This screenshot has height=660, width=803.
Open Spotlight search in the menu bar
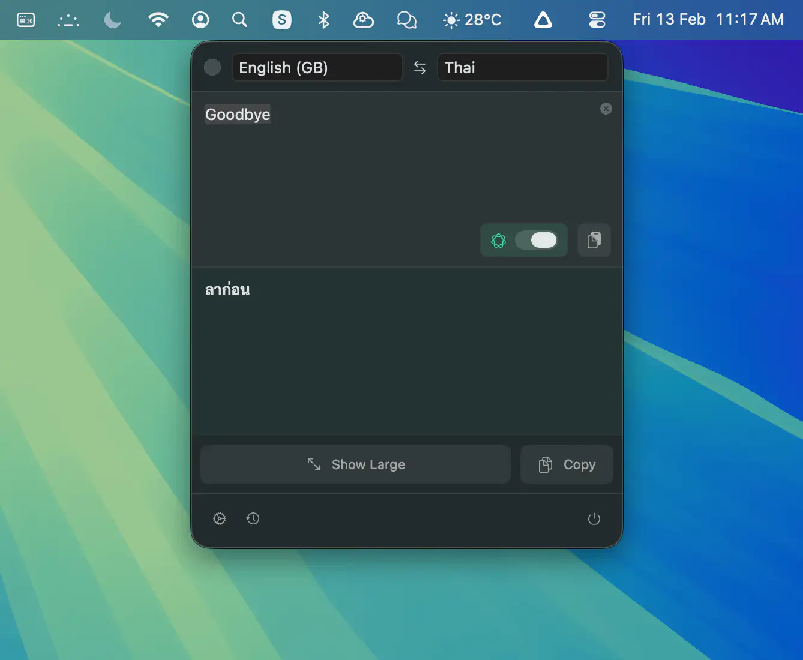(239, 20)
